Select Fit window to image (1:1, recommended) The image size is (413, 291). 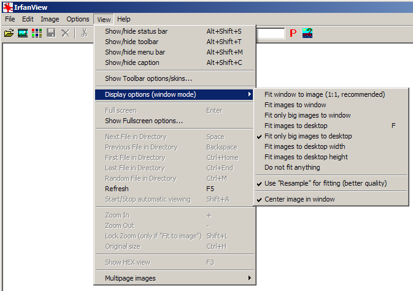tap(331, 94)
